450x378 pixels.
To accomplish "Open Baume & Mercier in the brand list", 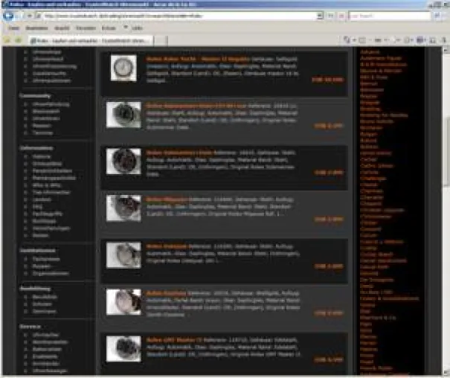I will tap(381, 71).
